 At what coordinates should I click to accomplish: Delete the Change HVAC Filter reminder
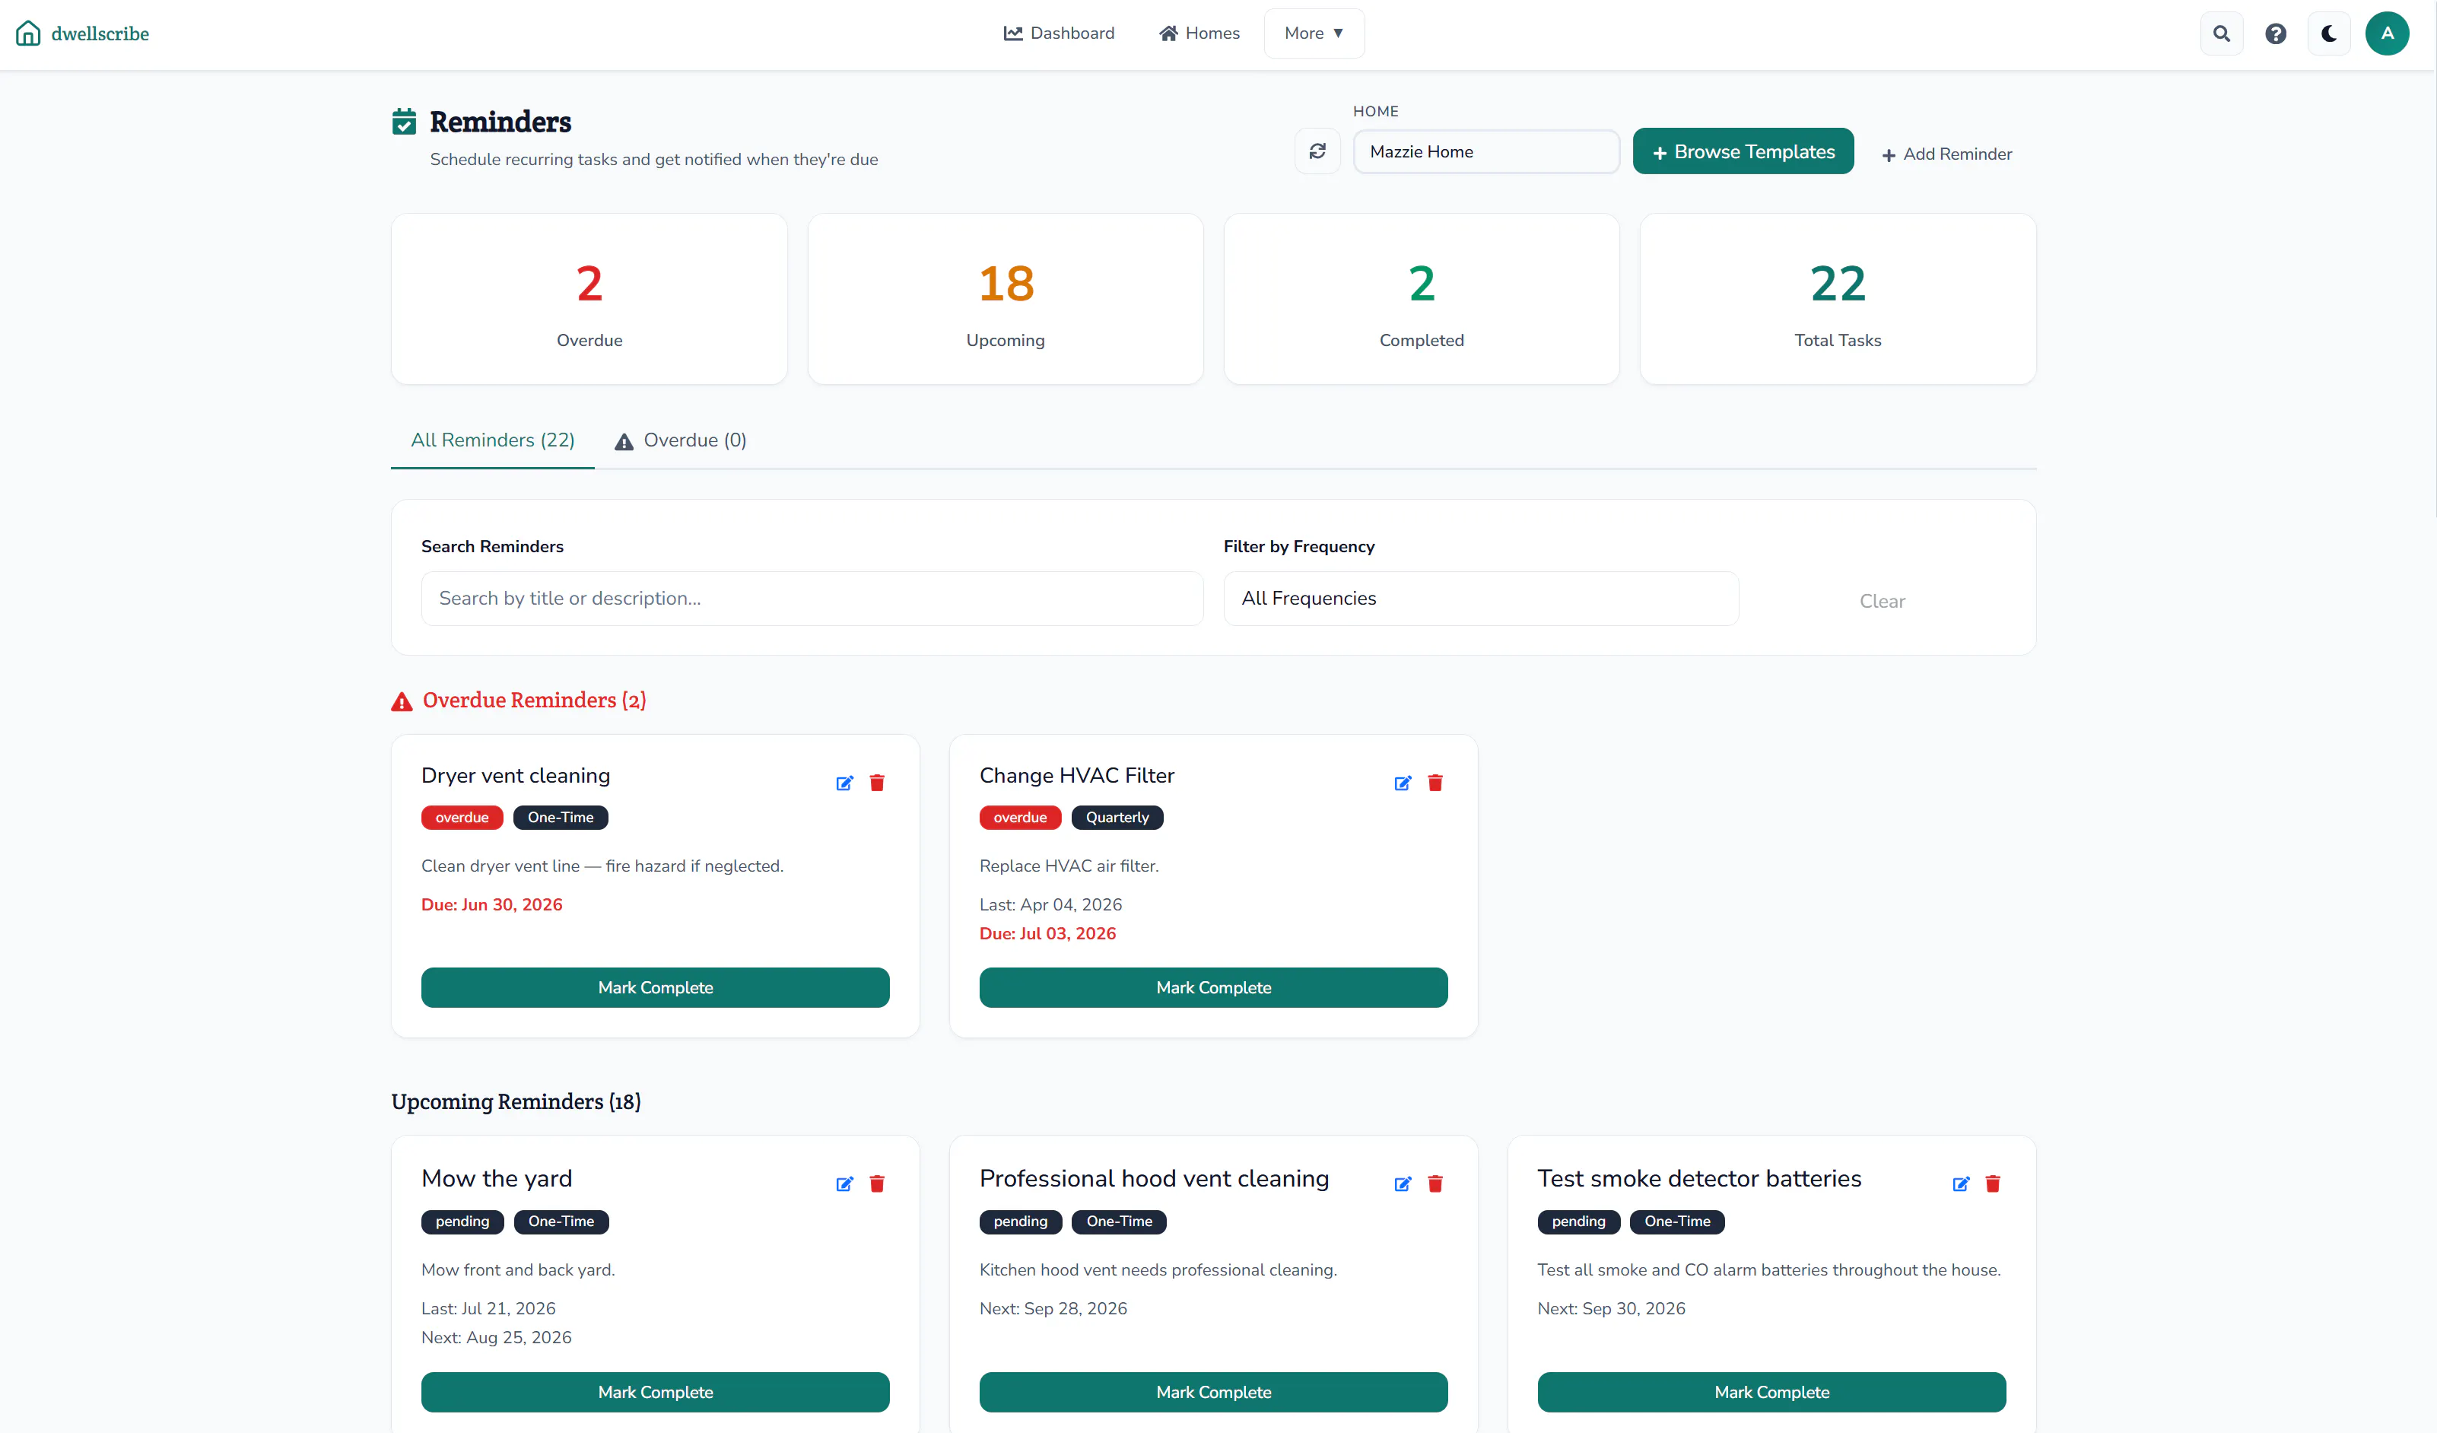pos(1435,783)
